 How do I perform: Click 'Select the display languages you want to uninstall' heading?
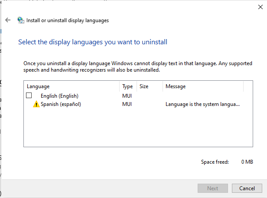click(93, 42)
